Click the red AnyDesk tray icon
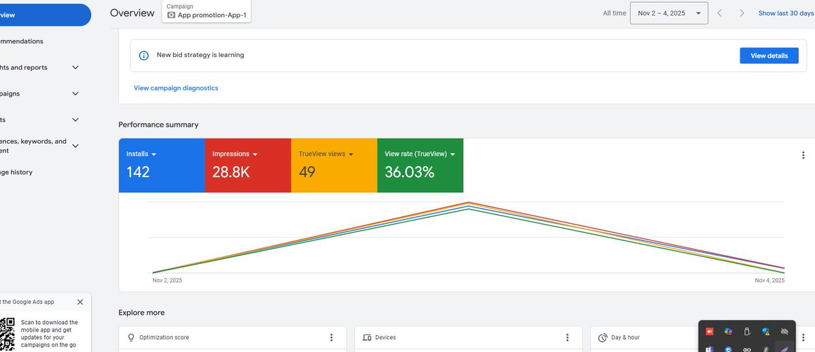Image resolution: width=815 pixels, height=352 pixels. [709, 332]
